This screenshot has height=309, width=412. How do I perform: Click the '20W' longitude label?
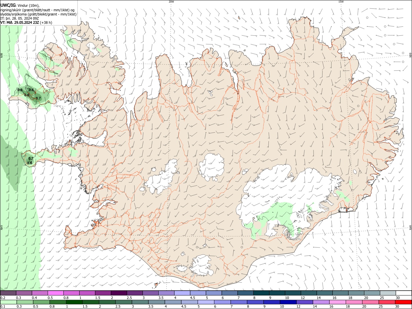(x=171, y=2)
